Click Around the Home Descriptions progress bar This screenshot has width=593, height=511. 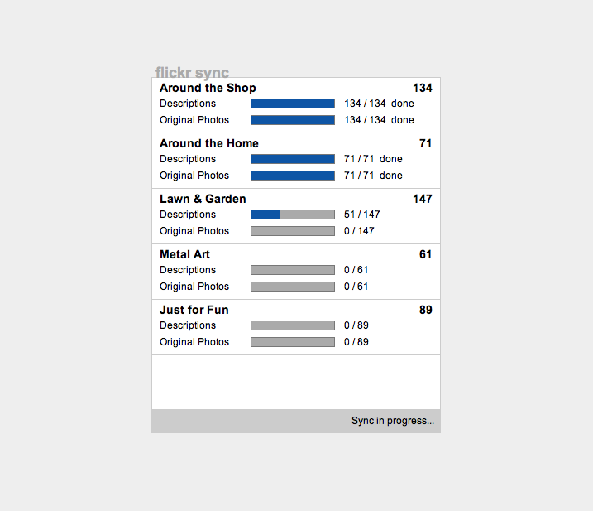[x=293, y=159]
